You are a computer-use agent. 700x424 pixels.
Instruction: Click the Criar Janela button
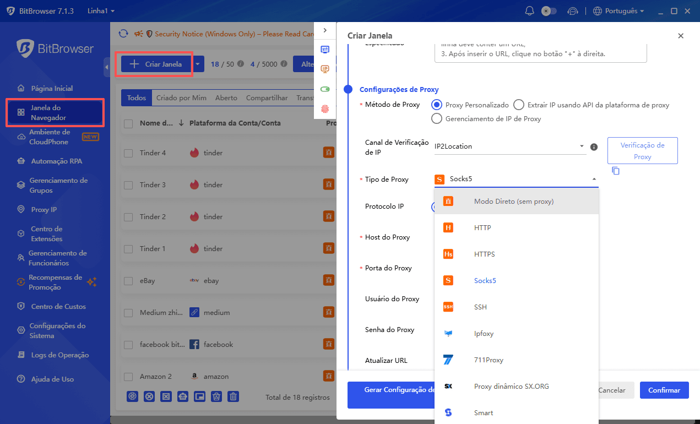pyautogui.click(x=156, y=64)
